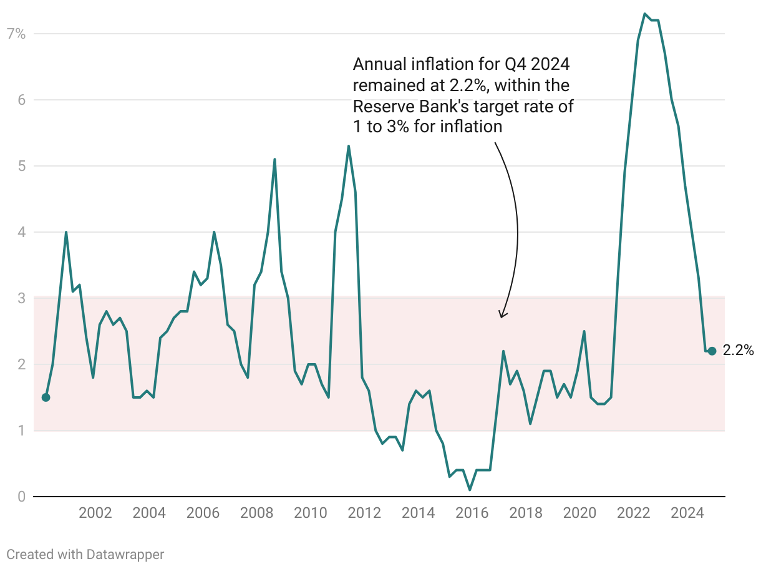Click the "2008" x-axis label
The image size is (761, 569).
point(257,513)
